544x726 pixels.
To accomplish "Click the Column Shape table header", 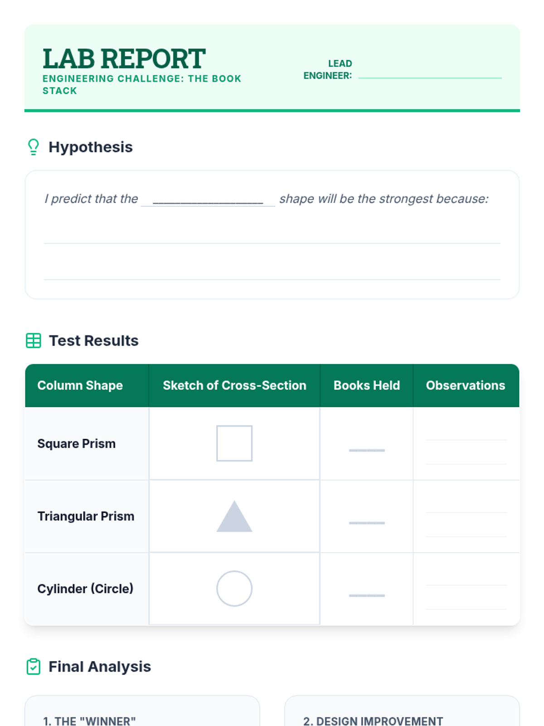I will pos(80,385).
